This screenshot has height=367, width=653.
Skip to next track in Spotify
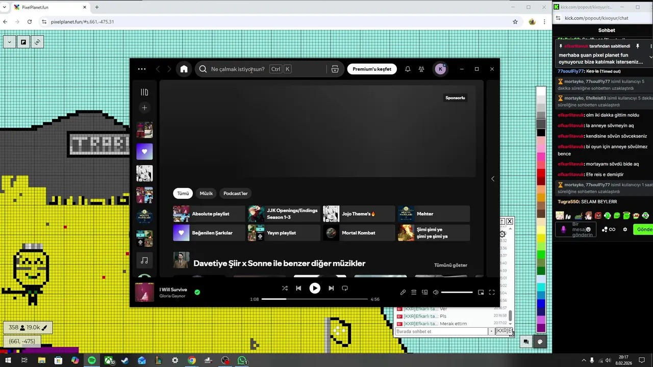[331, 288]
